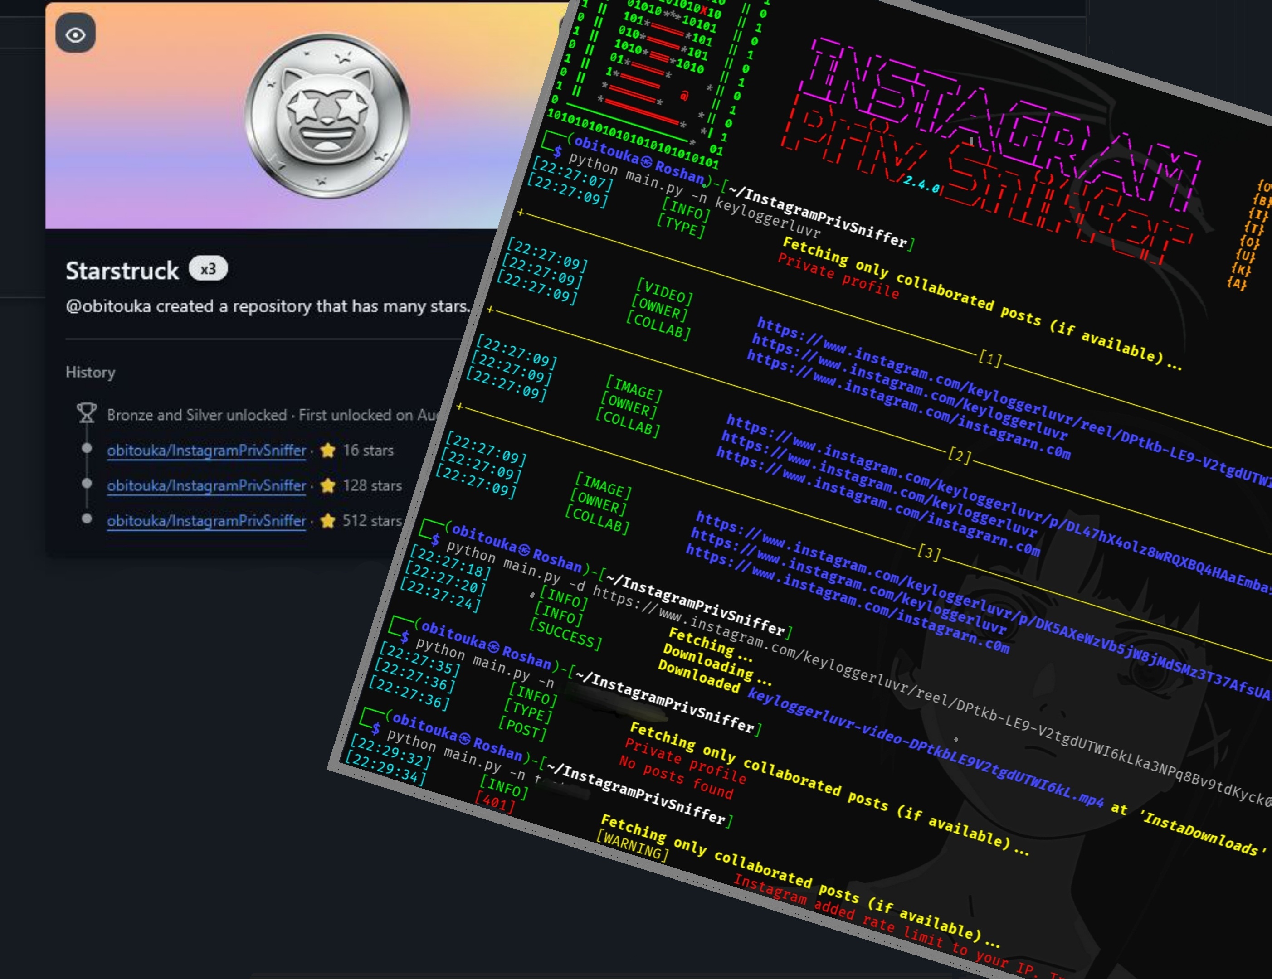The image size is (1272, 979).
Task: Click the pastel gradient badge banner
Action: (x=146, y=145)
